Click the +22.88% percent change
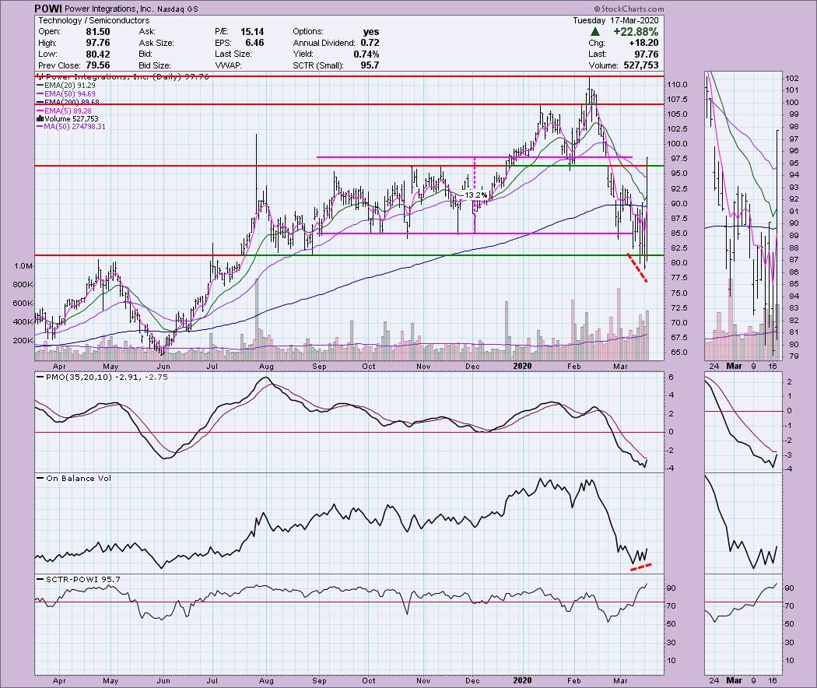This screenshot has width=817, height=688. [x=636, y=32]
